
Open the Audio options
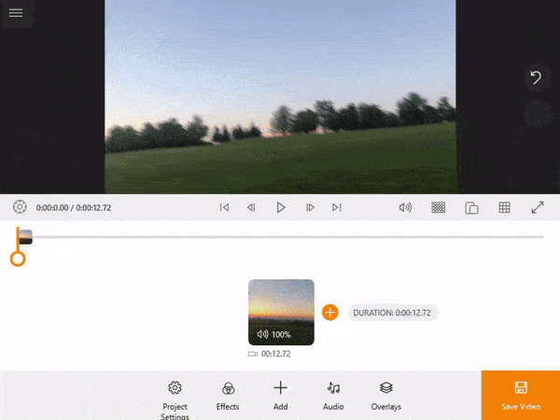point(333,397)
